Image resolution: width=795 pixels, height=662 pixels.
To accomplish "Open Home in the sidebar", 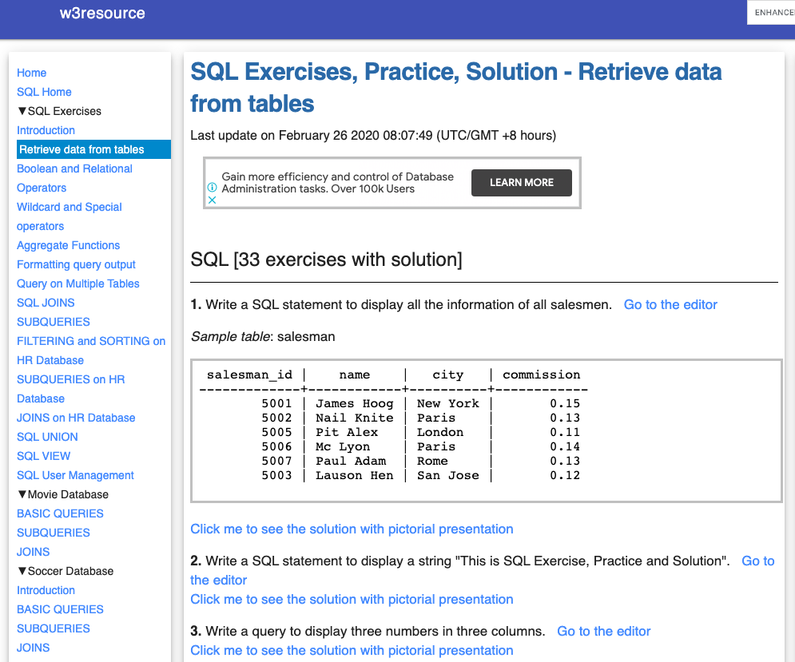I will pos(32,73).
